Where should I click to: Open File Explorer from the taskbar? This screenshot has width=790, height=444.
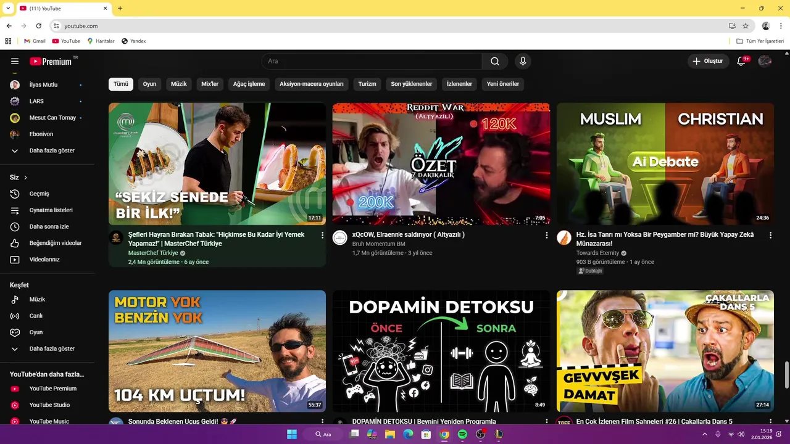point(390,434)
